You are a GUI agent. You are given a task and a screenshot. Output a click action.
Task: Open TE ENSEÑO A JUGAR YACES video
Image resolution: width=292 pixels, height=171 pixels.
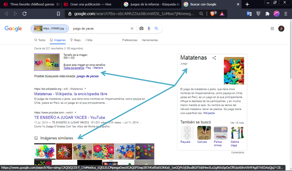(70, 118)
